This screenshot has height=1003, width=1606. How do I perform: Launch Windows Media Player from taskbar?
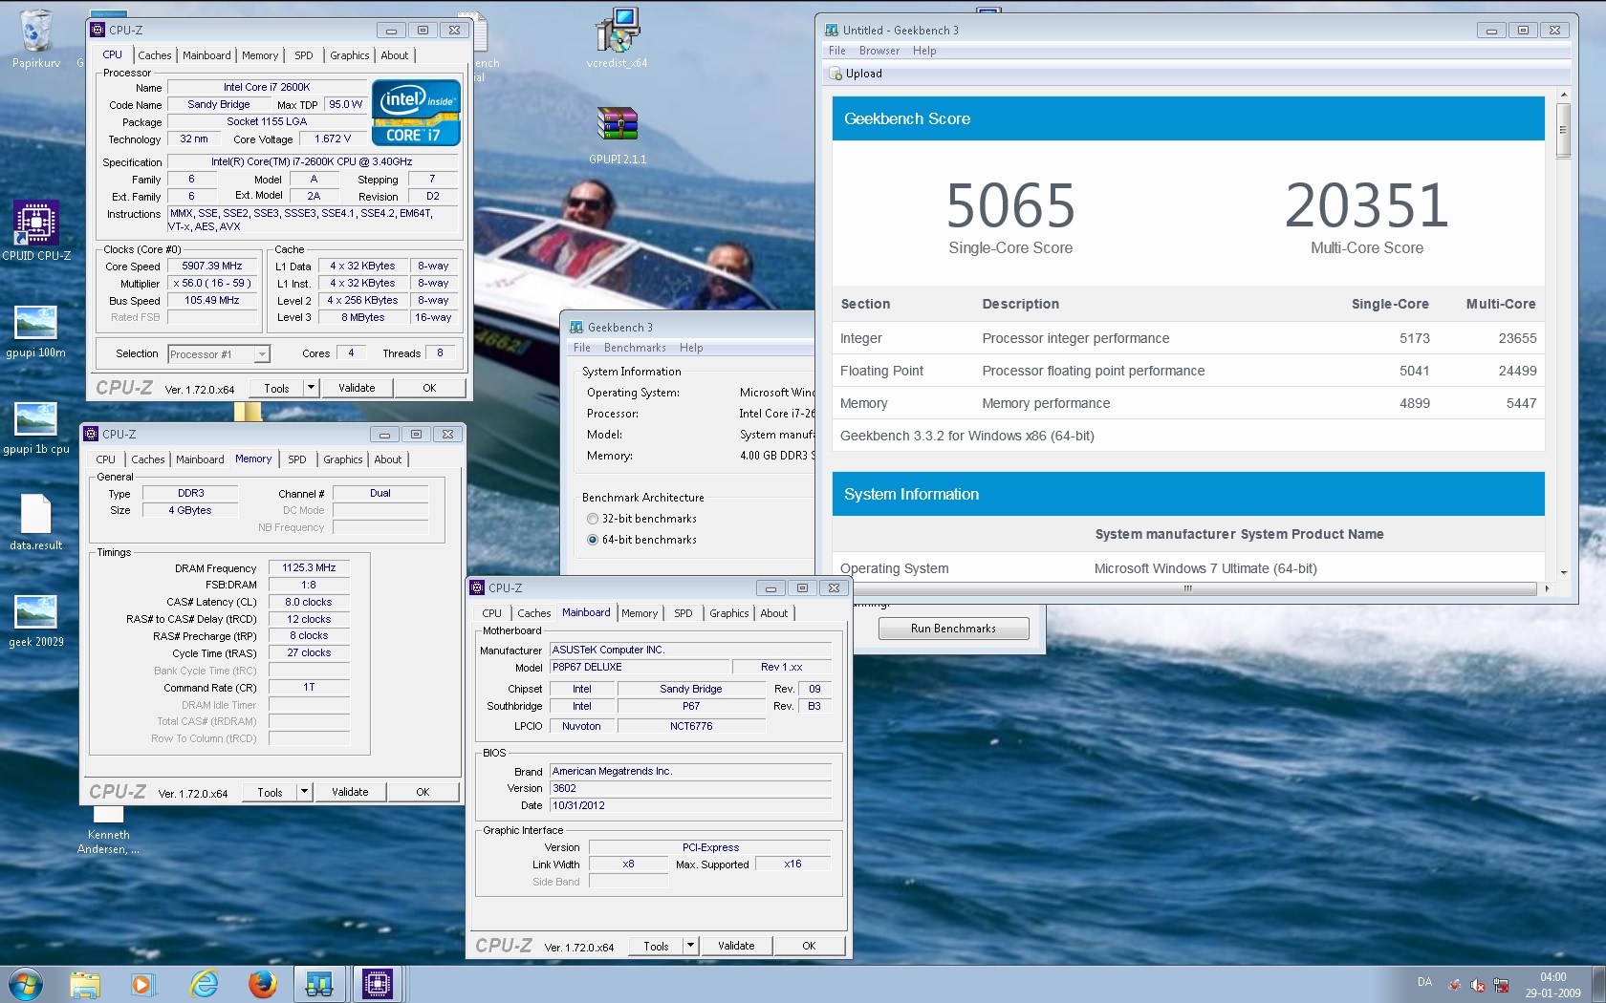click(x=141, y=984)
